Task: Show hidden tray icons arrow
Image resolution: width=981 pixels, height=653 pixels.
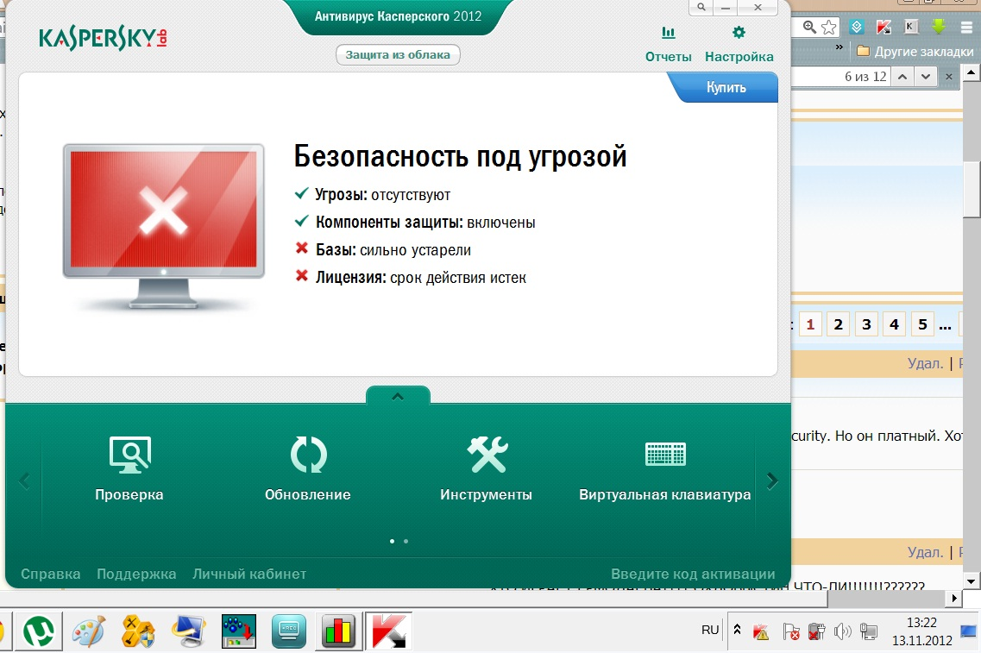Action: coord(737,630)
